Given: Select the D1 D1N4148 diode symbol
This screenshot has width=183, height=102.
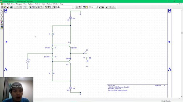Looking at the screenshot, I should pyautogui.click(x=52, y=48).
